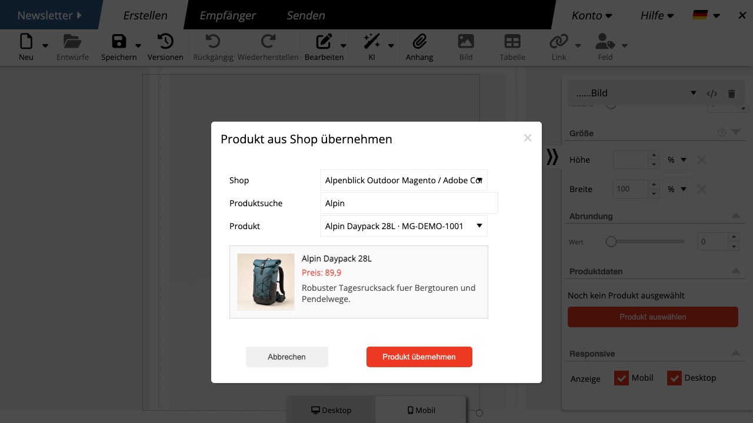This screenshot has width=753, height=423.
Task: Insert a table with Tabelle icon
Action: pyautogui.click(x=512, y=41)
